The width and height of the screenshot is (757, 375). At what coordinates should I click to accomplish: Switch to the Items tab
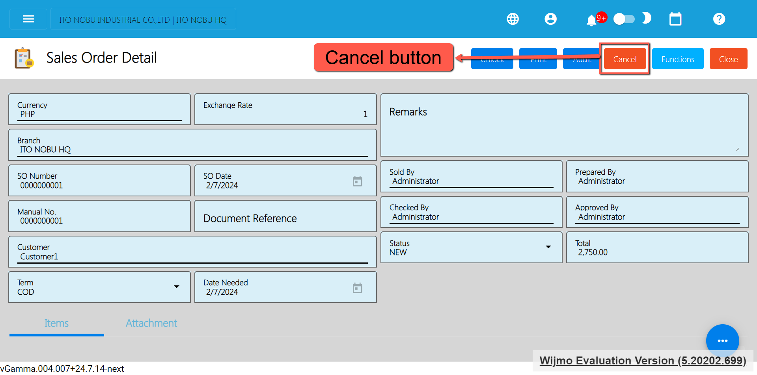(56, 323)
